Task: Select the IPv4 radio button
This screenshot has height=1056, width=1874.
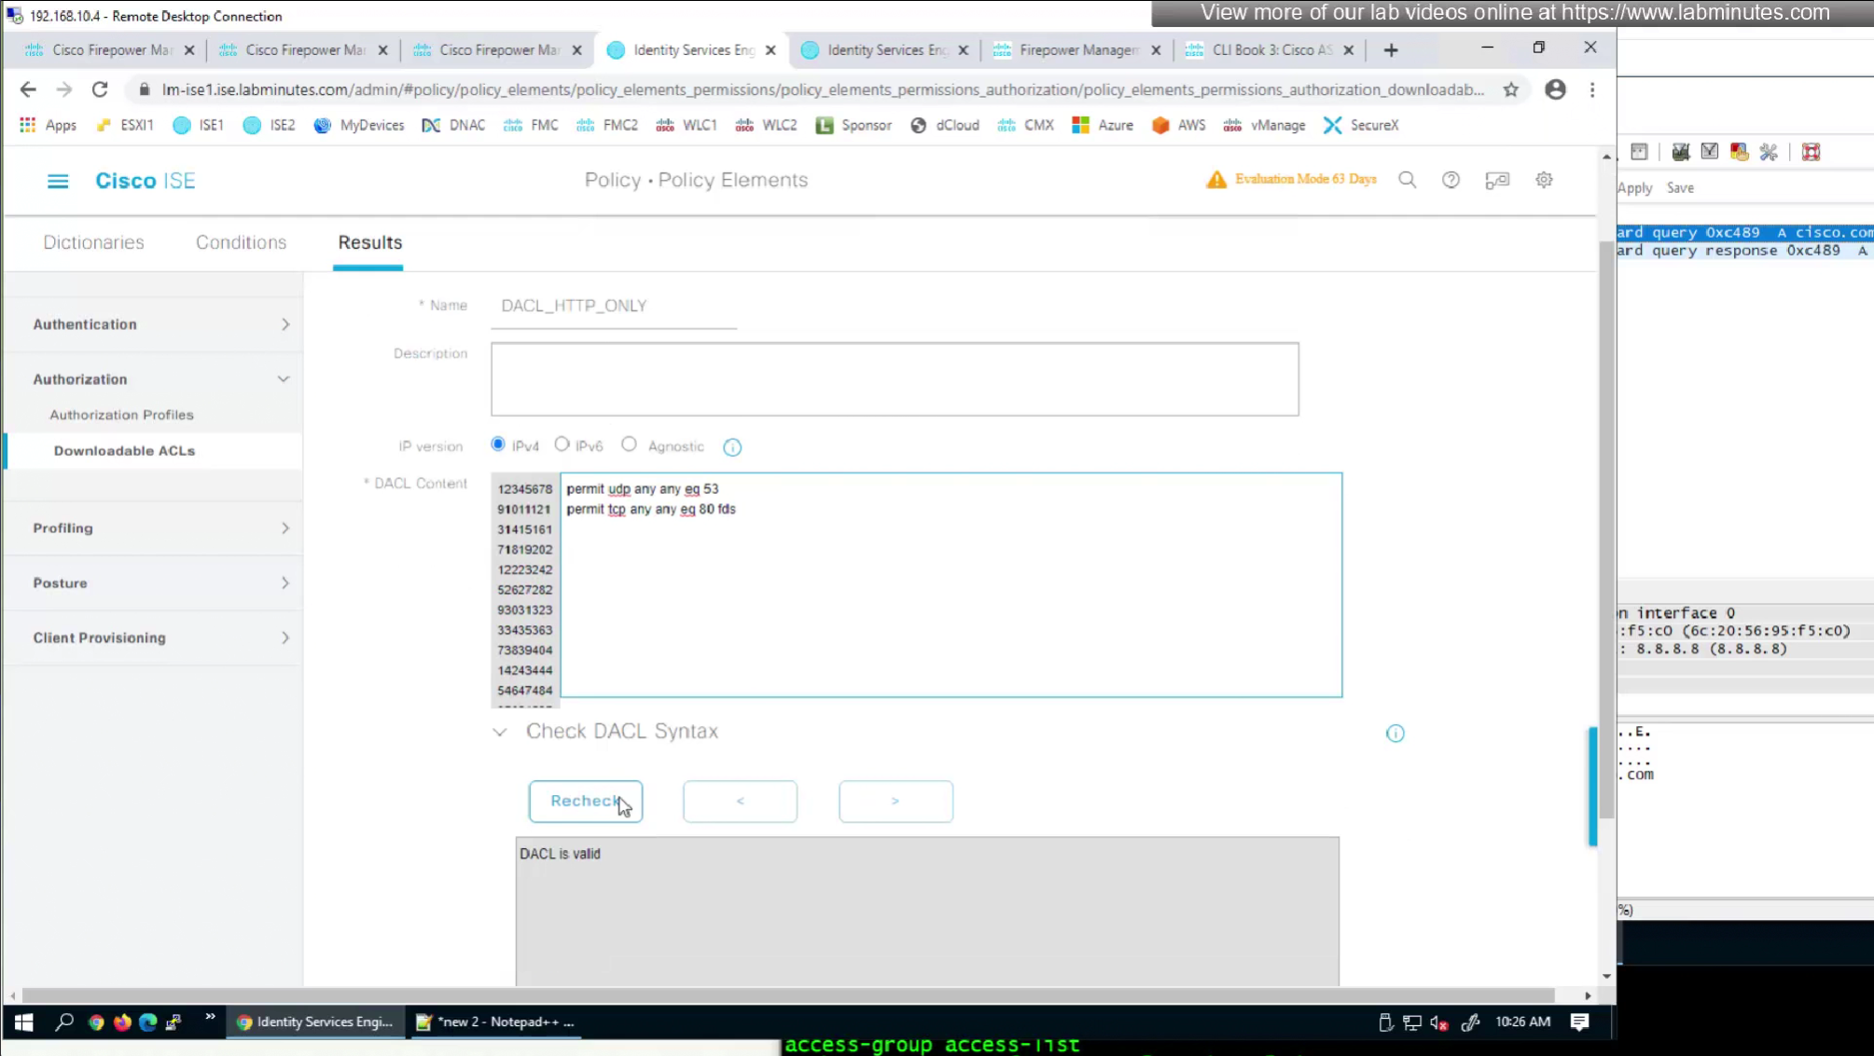Action: 498,445
